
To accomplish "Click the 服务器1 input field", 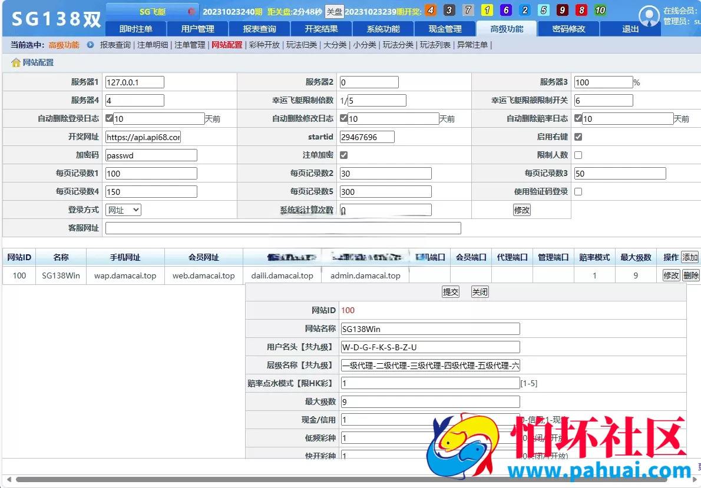I will [x=134, y=82].
